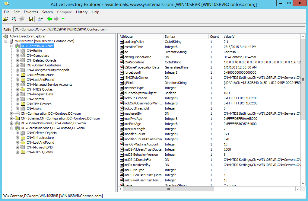This screenshot has height=201, width=308.
Task: Click the vertical scrollbar thumb in attributes
Action: [x=303, y=79]
